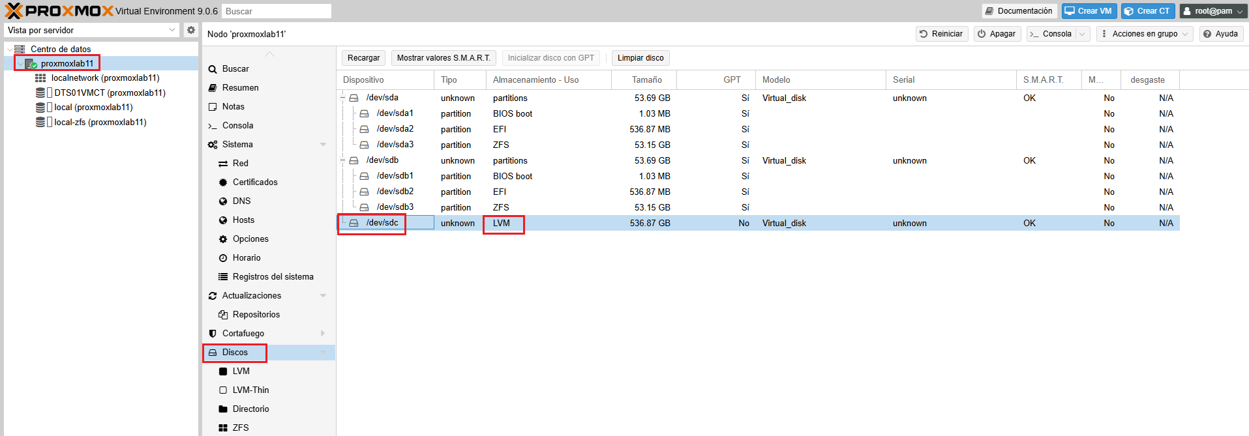Click the Apagar node button
This screenshot has height=436, width=1249.
point(997,34)
